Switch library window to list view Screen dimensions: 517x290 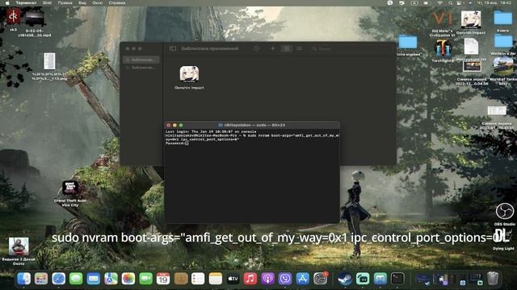[x=299, y=48]
